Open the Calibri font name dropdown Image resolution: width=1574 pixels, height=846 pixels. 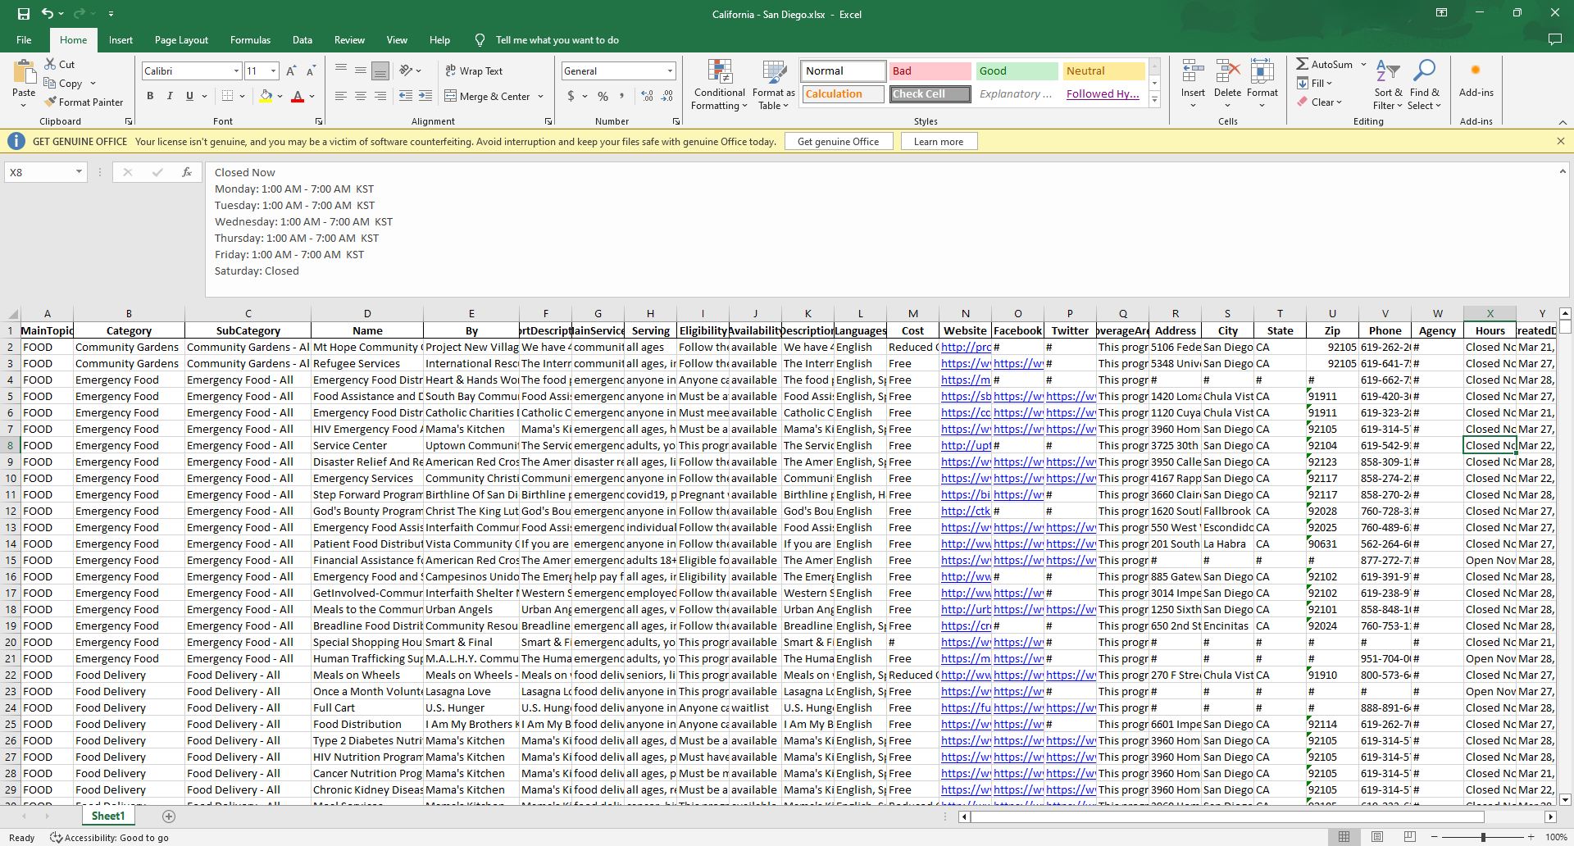236,71
